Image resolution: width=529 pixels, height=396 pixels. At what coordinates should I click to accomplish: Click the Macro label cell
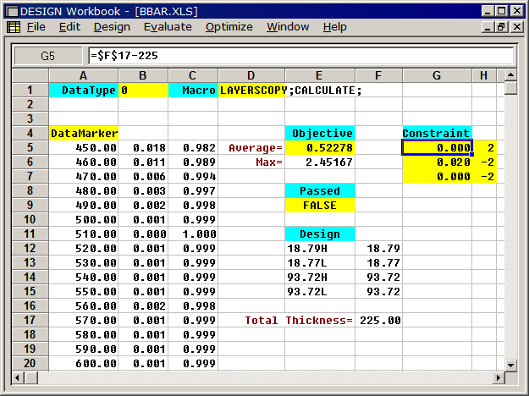point(193,90)
